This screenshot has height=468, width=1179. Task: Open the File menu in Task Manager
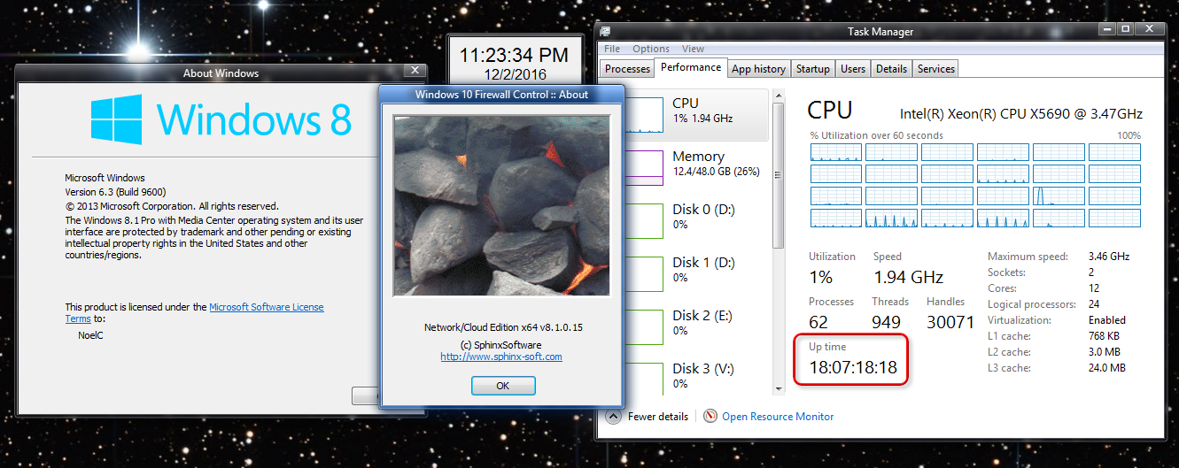pos(612,49)
